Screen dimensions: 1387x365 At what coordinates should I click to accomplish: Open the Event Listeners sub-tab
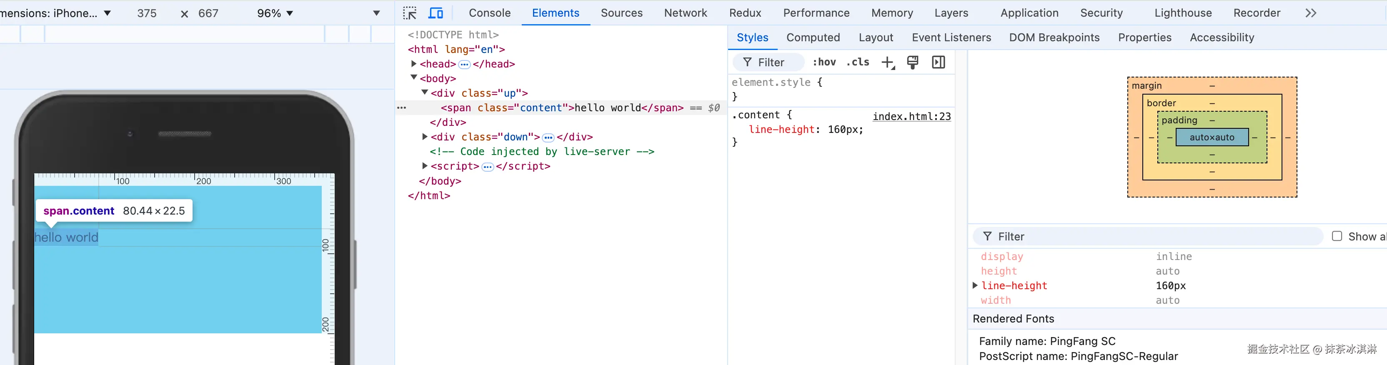[x=951, y=37]
